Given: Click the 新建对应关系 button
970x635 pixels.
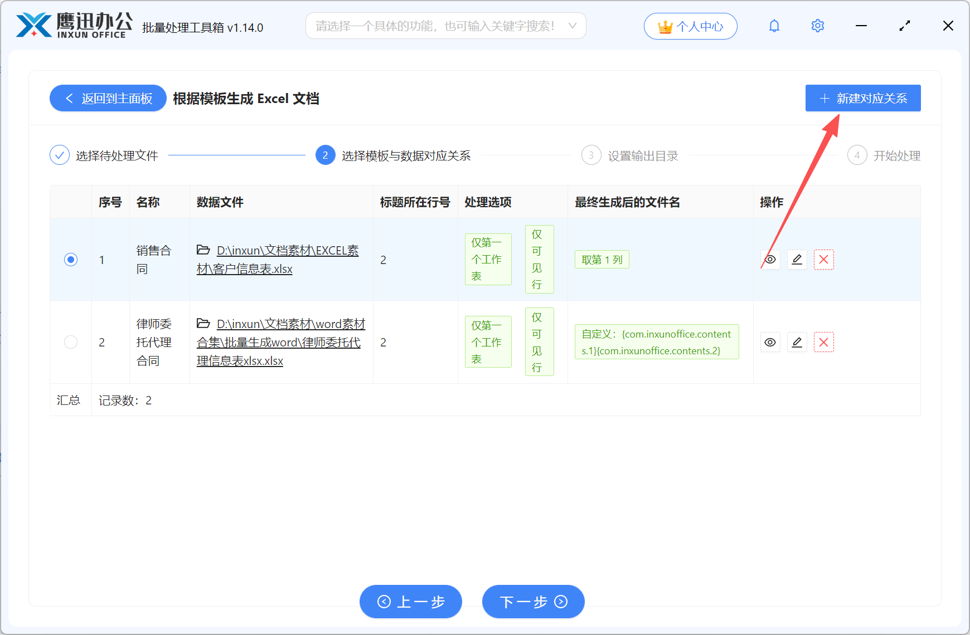Looking at the screenshot, I should tap(862, 98).
